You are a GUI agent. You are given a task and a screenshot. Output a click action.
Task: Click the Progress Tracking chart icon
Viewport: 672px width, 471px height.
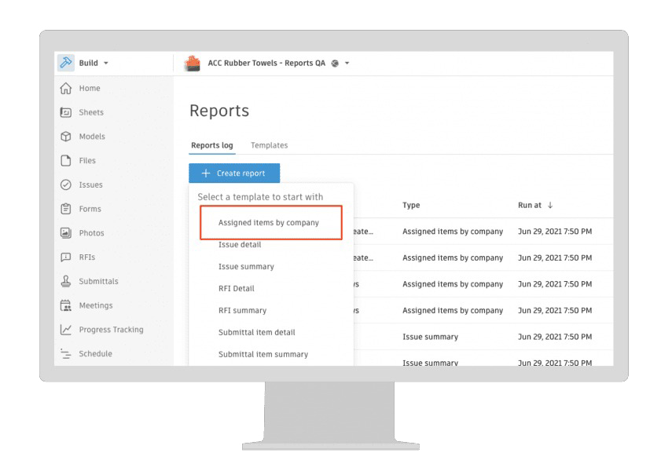(65, 329)
